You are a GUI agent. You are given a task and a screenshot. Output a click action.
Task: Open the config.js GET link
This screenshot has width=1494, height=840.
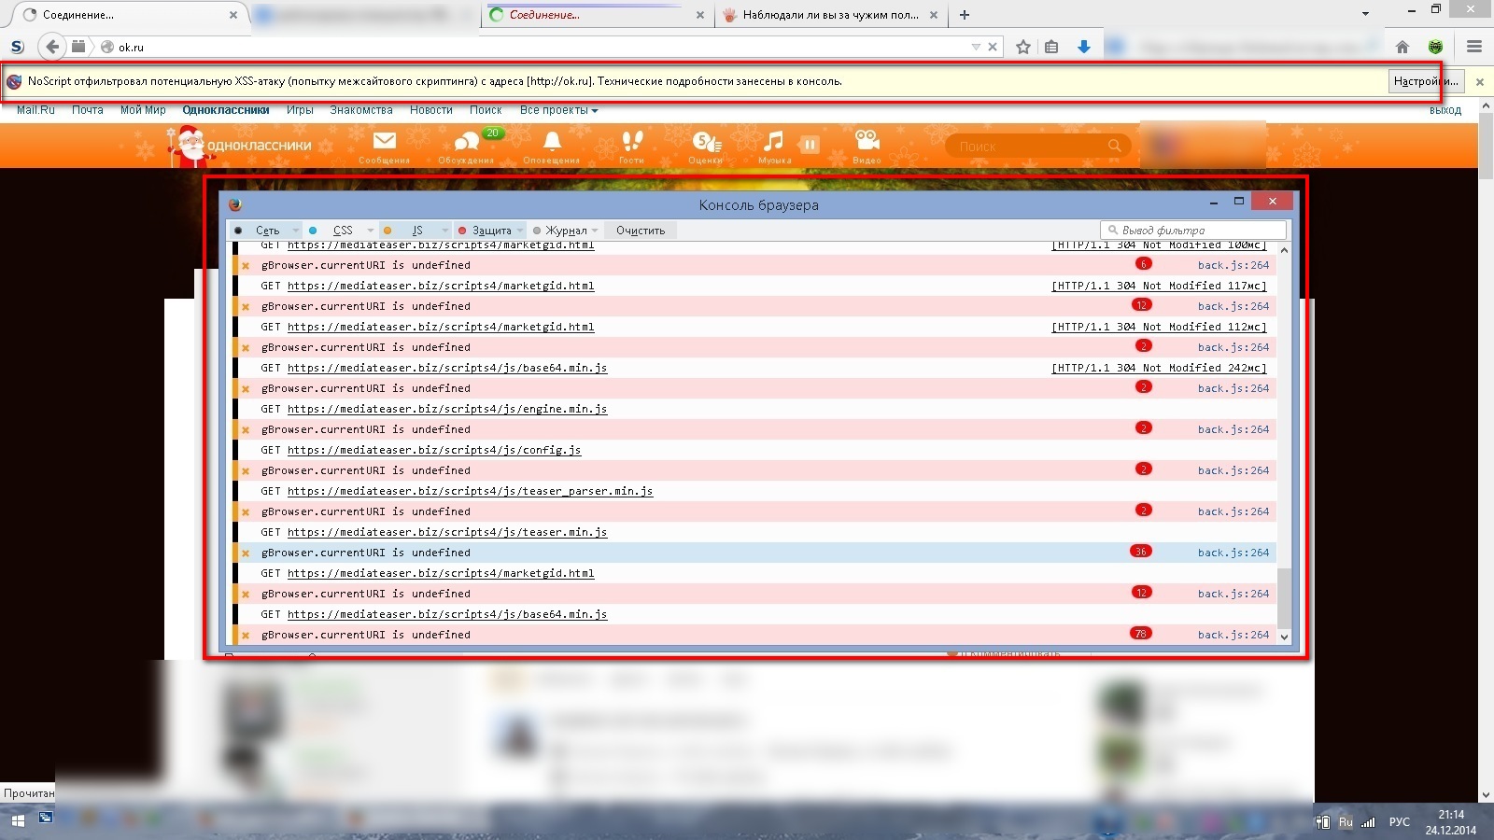pyautogui.click(x=434, y=450)
